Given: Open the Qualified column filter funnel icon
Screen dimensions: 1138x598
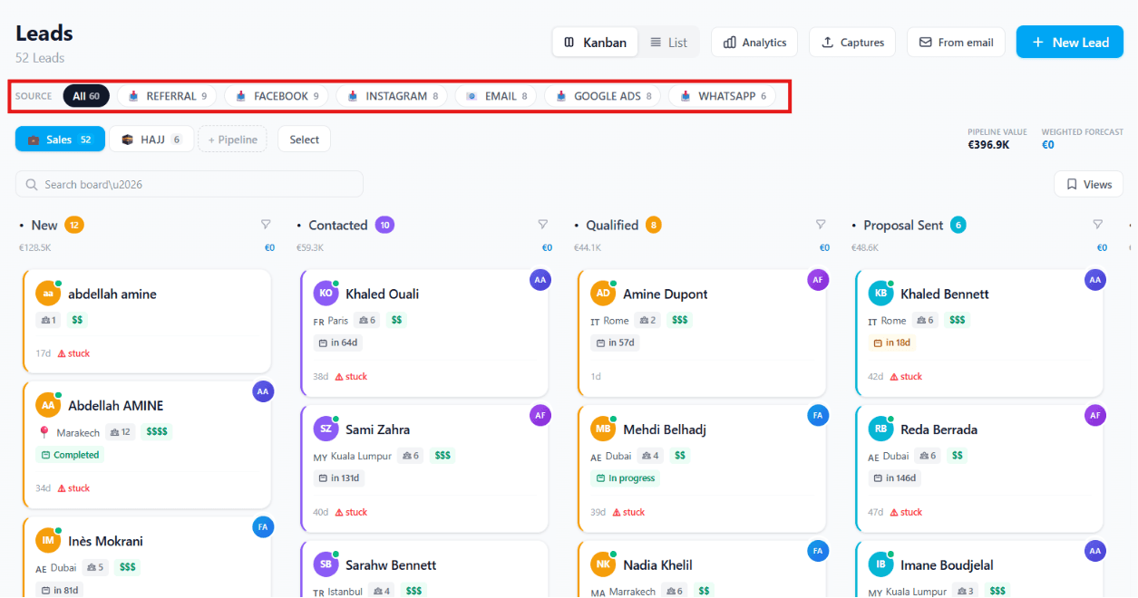Looking at the screenshot, I should coord(821,225).
